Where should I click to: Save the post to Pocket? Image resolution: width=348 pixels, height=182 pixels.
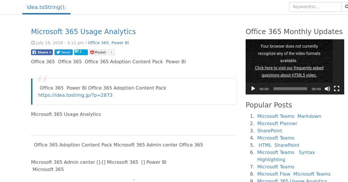[x=98, y=52]
